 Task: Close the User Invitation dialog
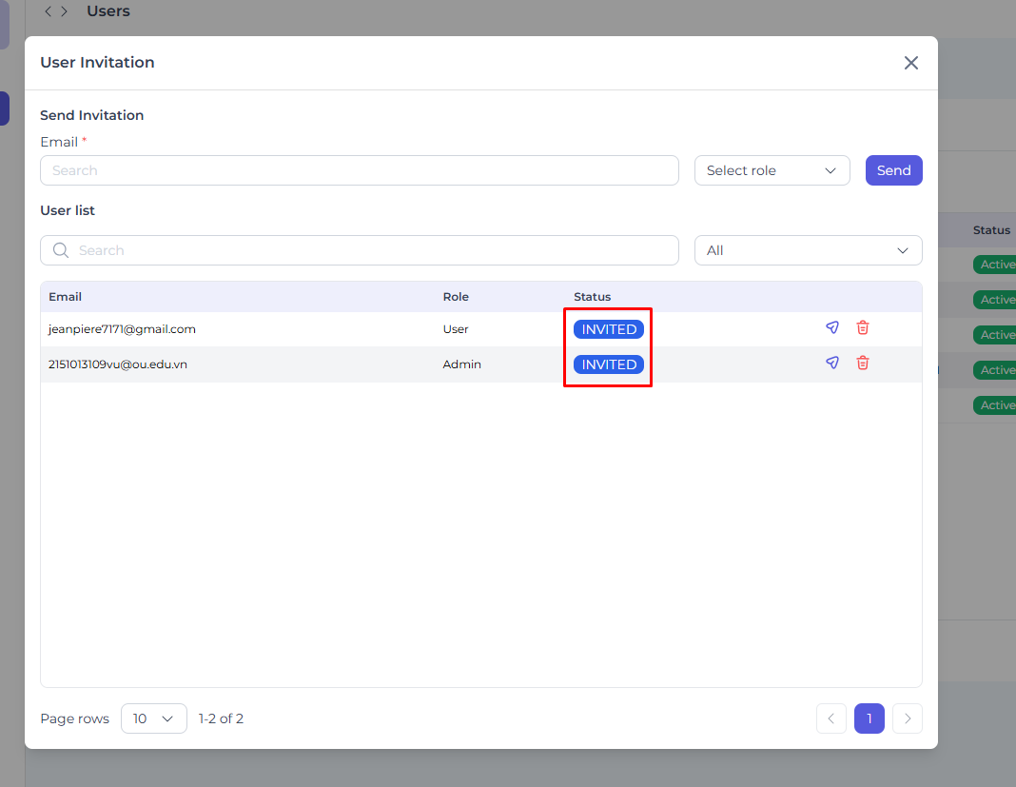click(x=911, y=63)
